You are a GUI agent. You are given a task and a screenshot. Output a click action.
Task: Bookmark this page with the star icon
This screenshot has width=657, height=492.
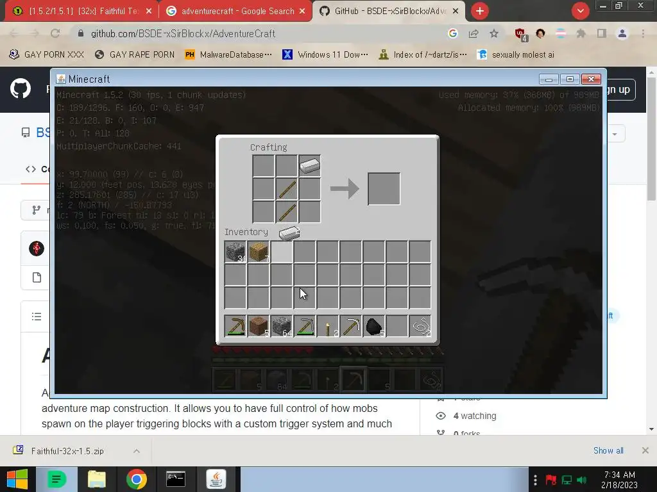(x=494, y=33)
